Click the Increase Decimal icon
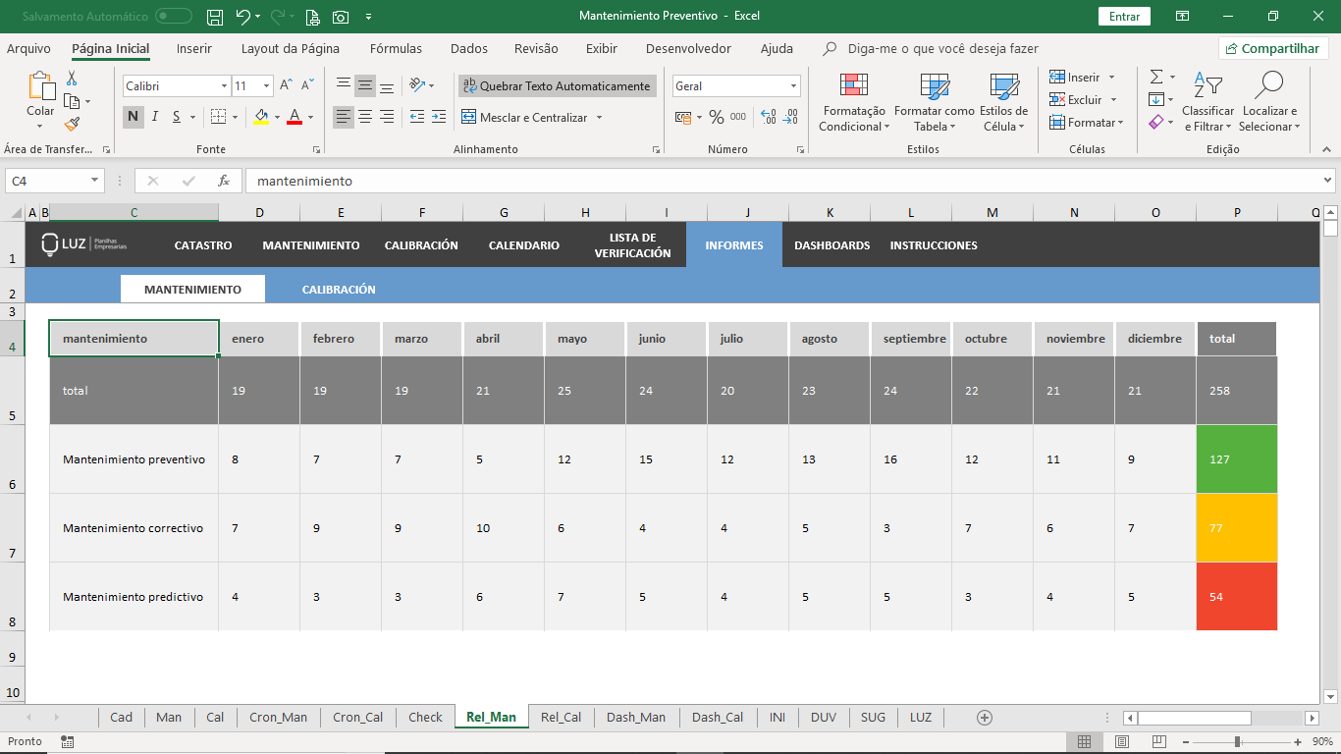The height and width of the screenshot is (754, 1341). (x=768, y=117)
